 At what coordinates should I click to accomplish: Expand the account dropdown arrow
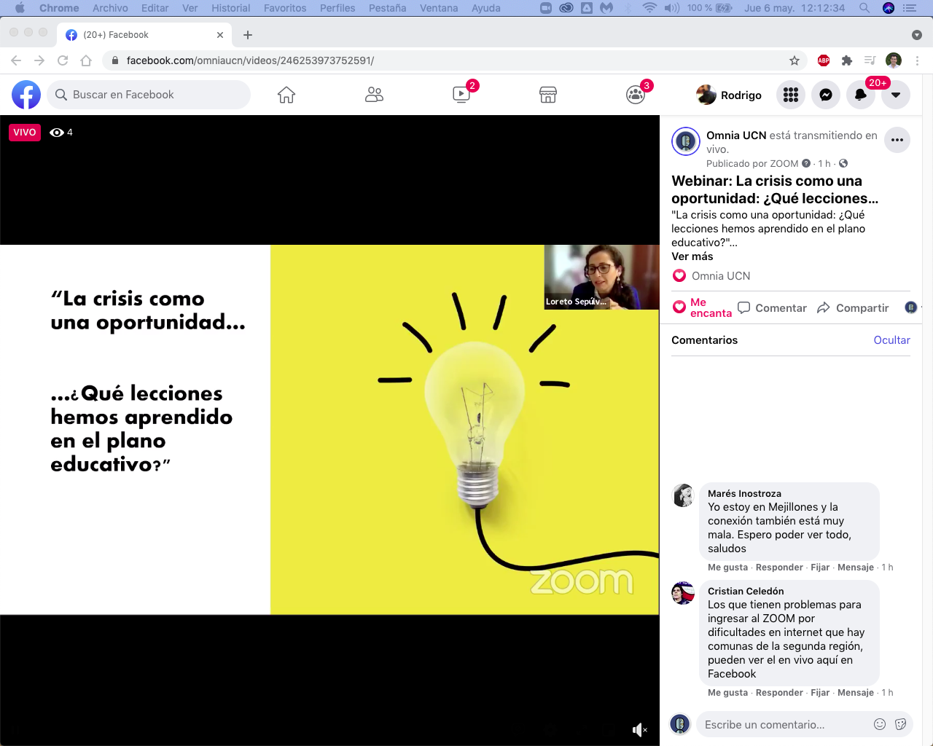[x=896, y=95]
